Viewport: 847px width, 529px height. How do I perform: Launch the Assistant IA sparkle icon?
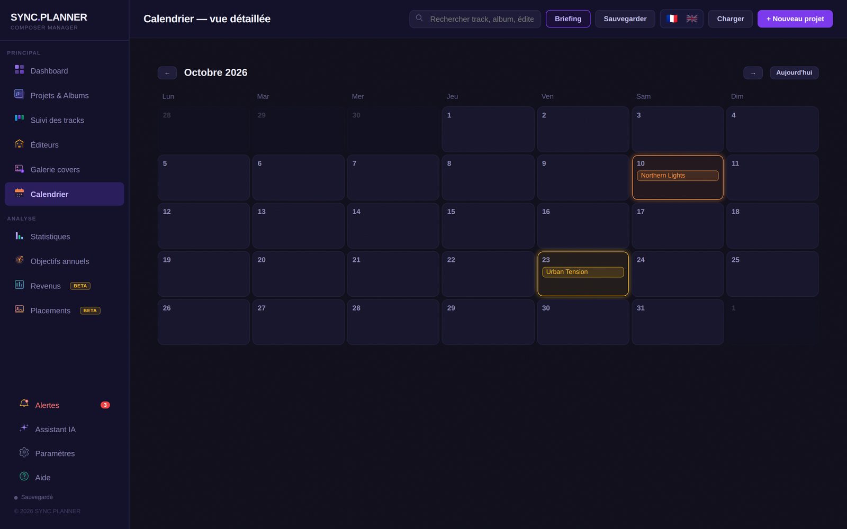24,428
